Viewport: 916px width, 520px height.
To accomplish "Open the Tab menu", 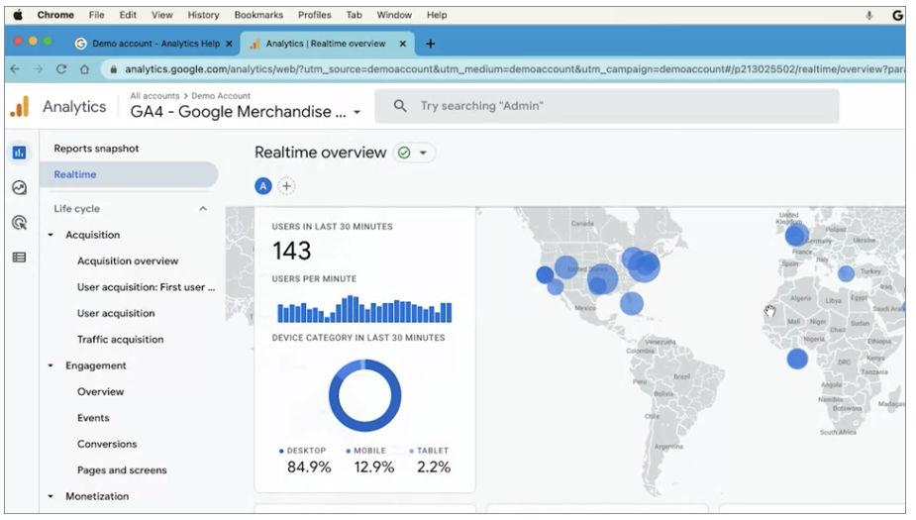I will pyautogui.click(x=354, y=15).
